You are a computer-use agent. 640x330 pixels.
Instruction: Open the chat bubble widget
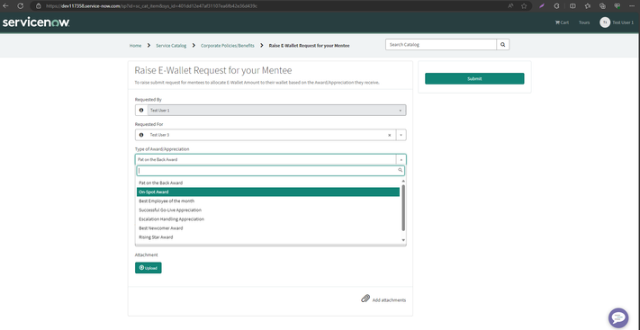pos(618,318)
